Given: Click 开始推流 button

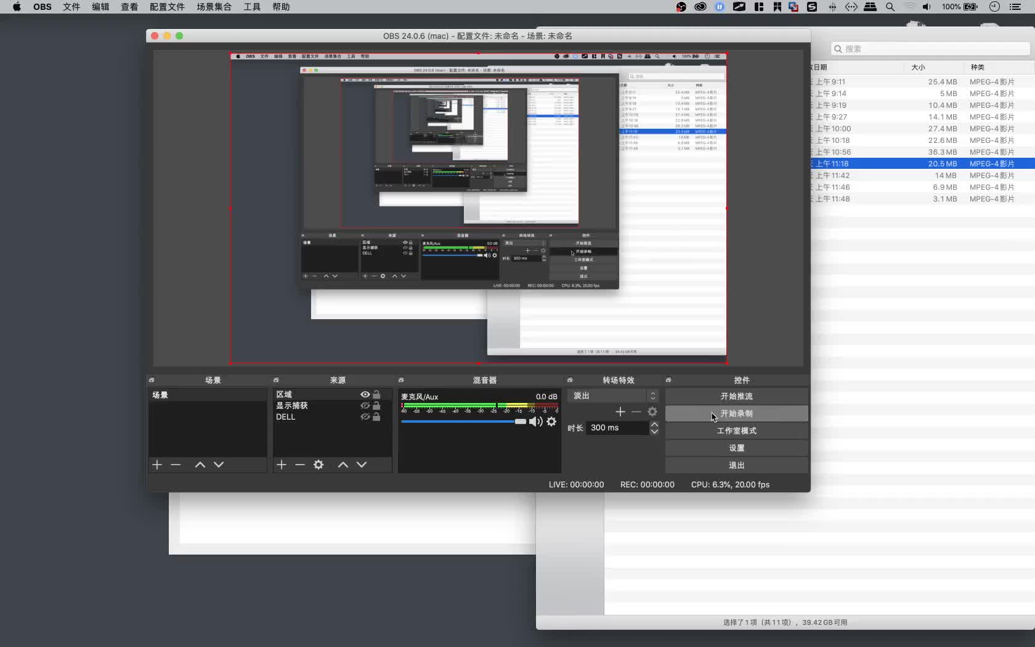Looking at the screenshot, I should point(736,396).
